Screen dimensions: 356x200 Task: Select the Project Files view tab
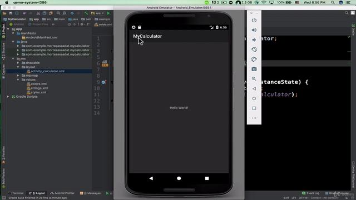(38, 24)
